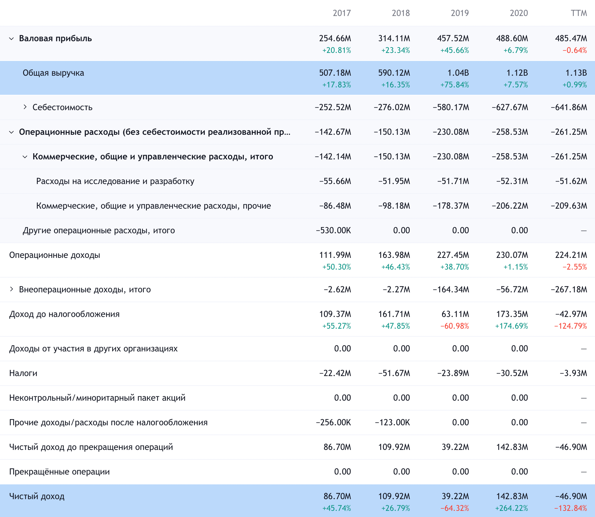Viewport: 595px width, 517px height.
Task: Click Другие операционные расходы, итого label
Action: (99, 230)
